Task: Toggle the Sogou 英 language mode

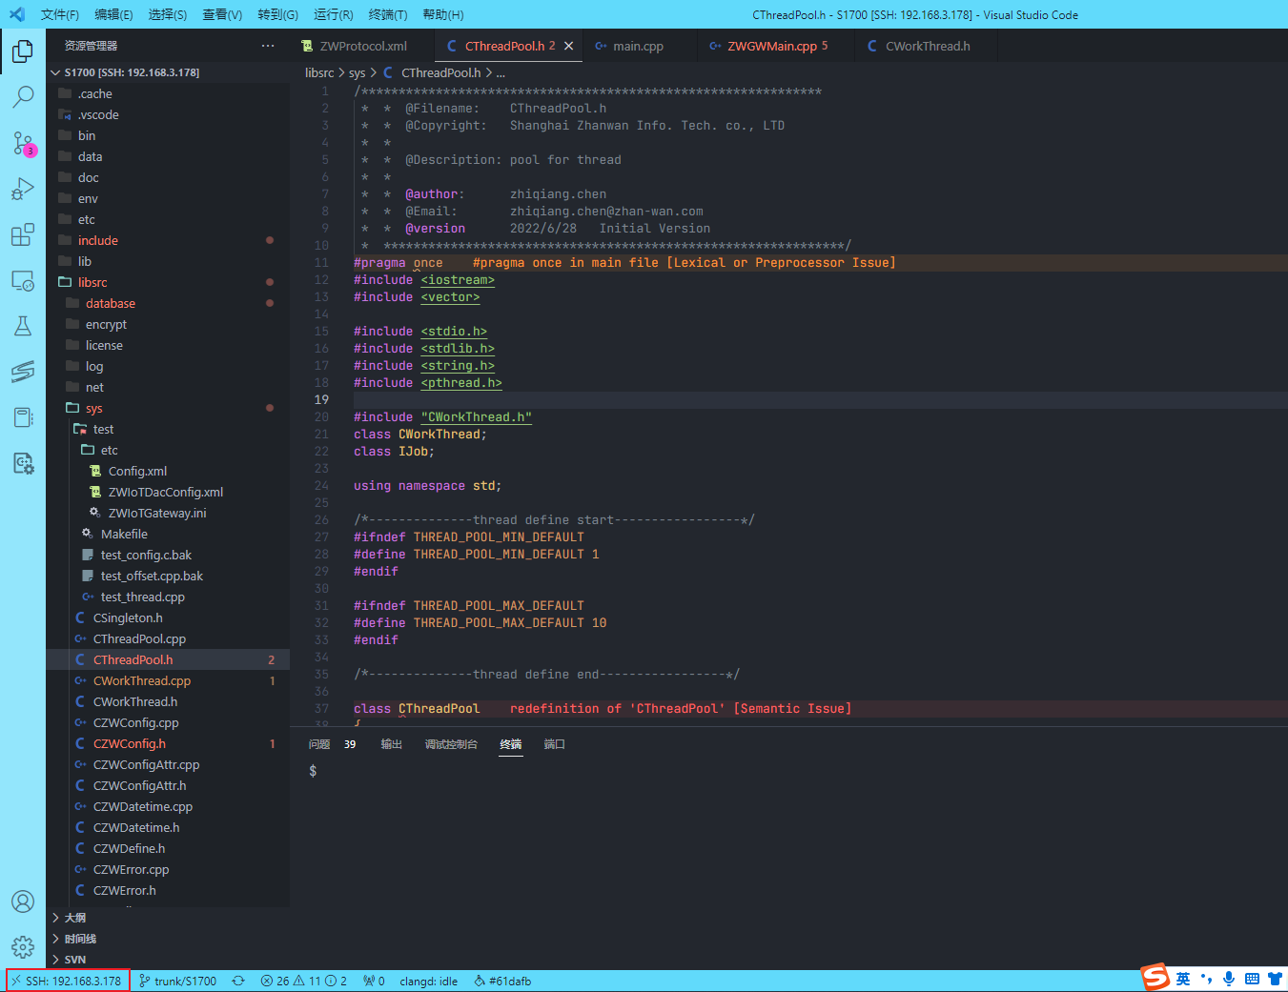Action: pyautogui.click(x=1183, y=979)
